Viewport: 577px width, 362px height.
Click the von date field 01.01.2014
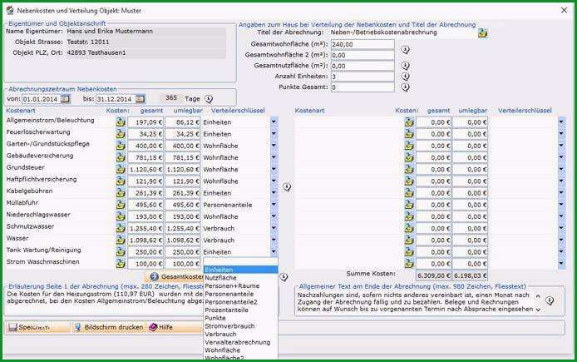point(41,99)
